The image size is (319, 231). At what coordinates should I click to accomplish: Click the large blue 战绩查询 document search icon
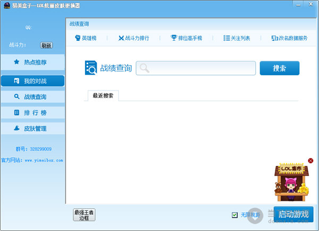91,68
